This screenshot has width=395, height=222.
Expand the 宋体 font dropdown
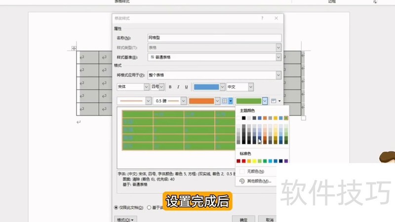coord(146,87)
